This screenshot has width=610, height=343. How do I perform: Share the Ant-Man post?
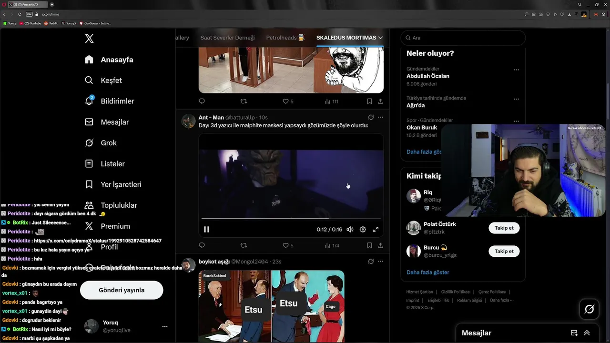click(380, 245)
